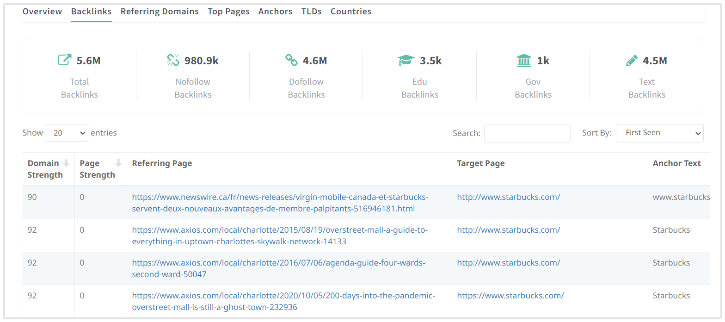
Task: Select the Anchors tab
Action: 275,12
